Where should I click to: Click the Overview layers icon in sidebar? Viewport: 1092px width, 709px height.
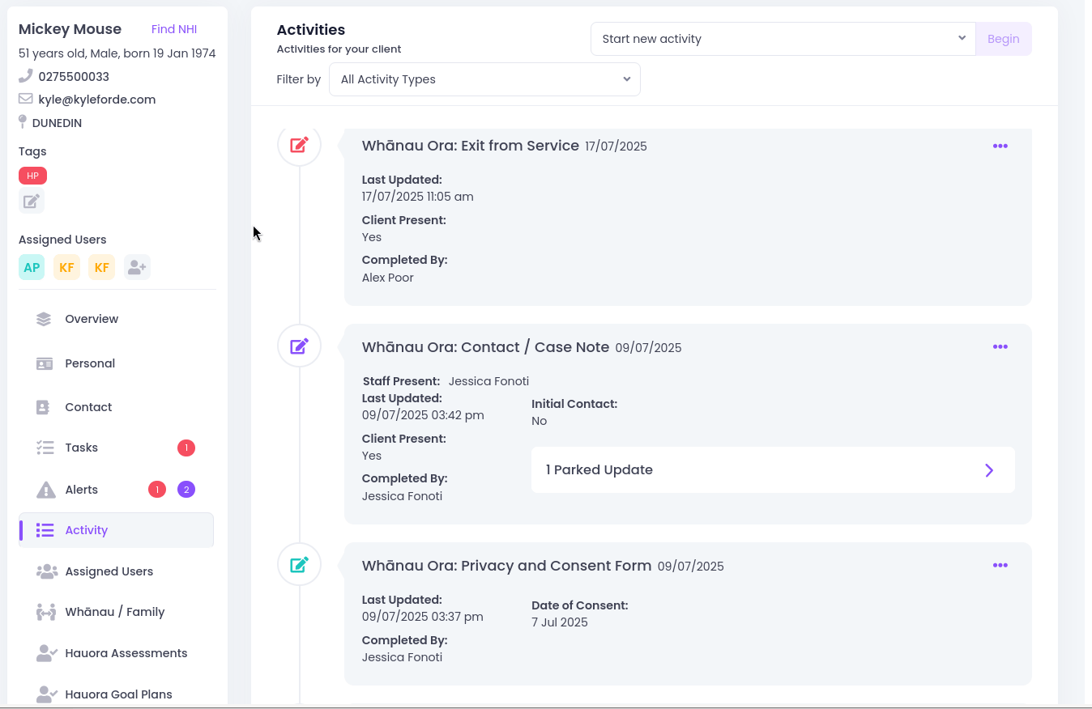click(x=44, y=319)
